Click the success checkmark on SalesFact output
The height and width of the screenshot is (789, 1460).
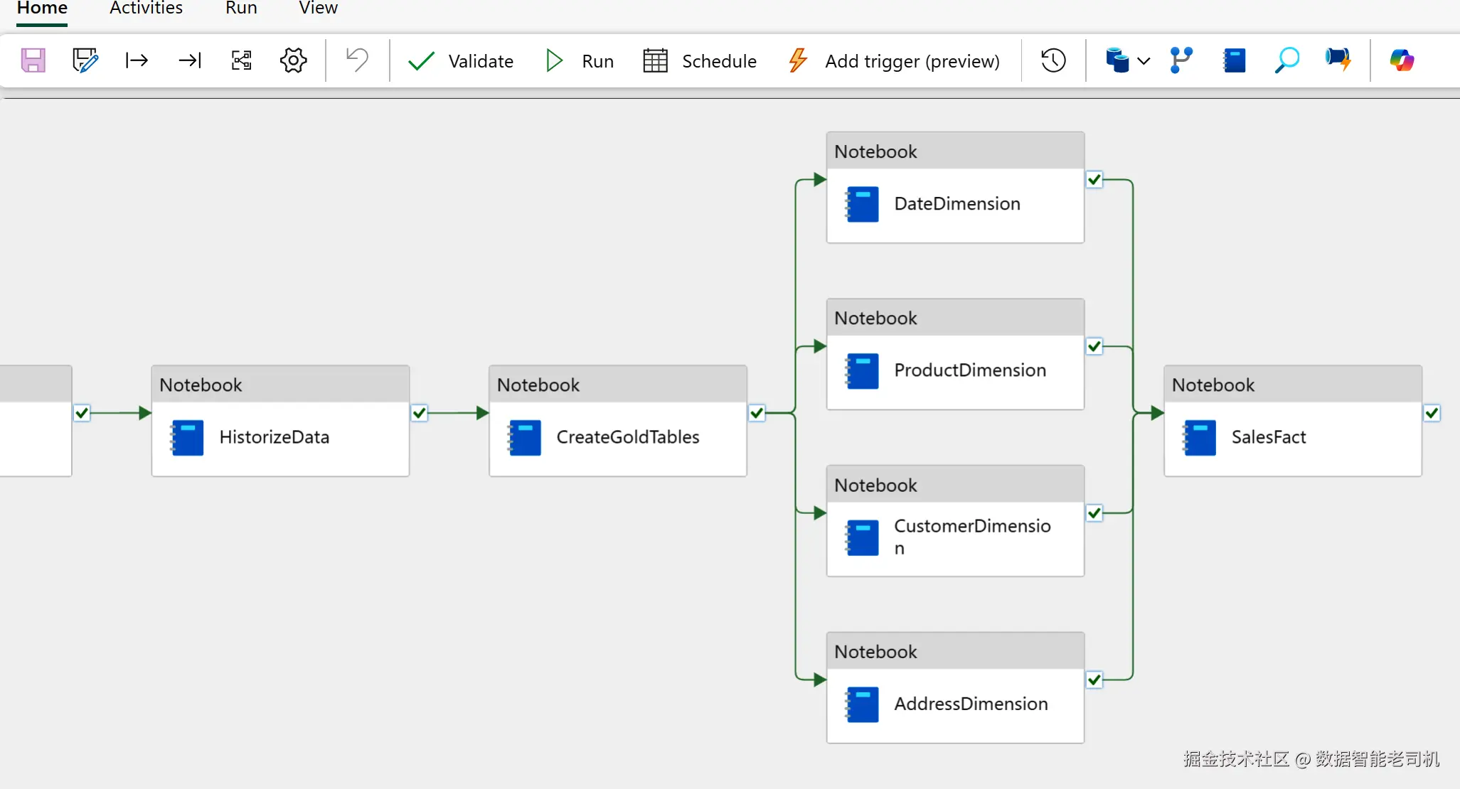(1432, 413)
